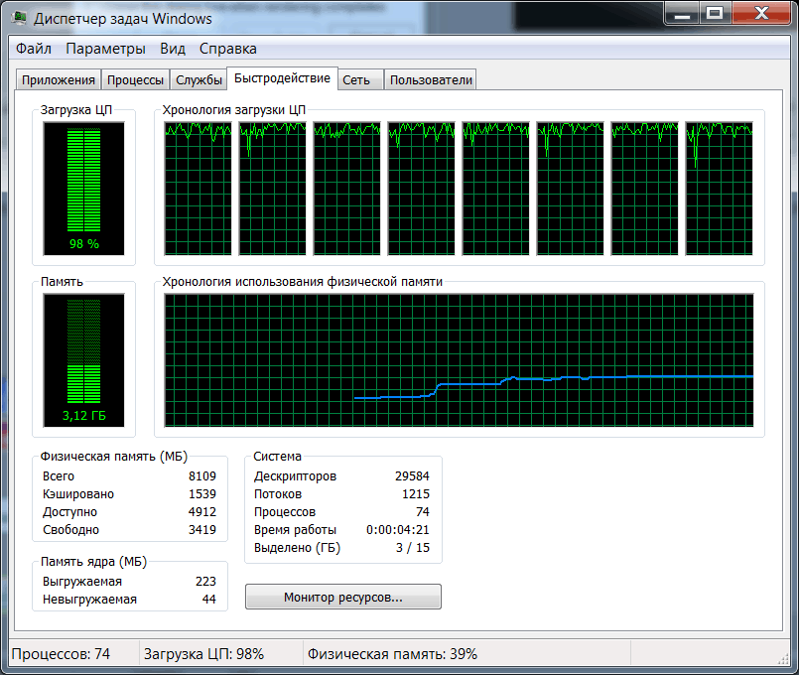The image size is (799, 675).
Task: Select the Быстродействие tab
Action: 282,78
